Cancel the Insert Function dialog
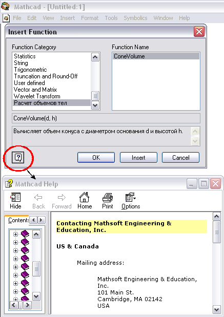The height and width of the screenshot is (317, 224). [181, 158]
